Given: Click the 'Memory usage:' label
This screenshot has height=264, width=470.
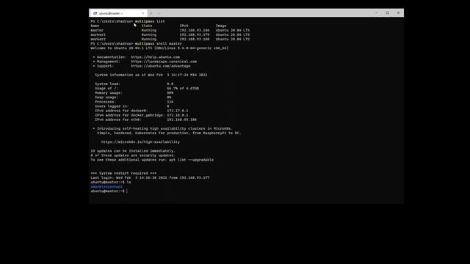Looking at the screenshot, I should click(109, 93).
